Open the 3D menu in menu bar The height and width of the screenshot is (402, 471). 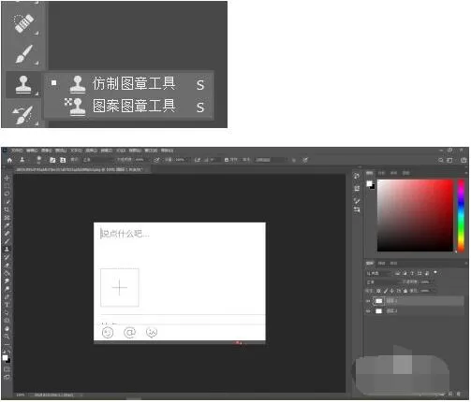click(x=121, y=151)
